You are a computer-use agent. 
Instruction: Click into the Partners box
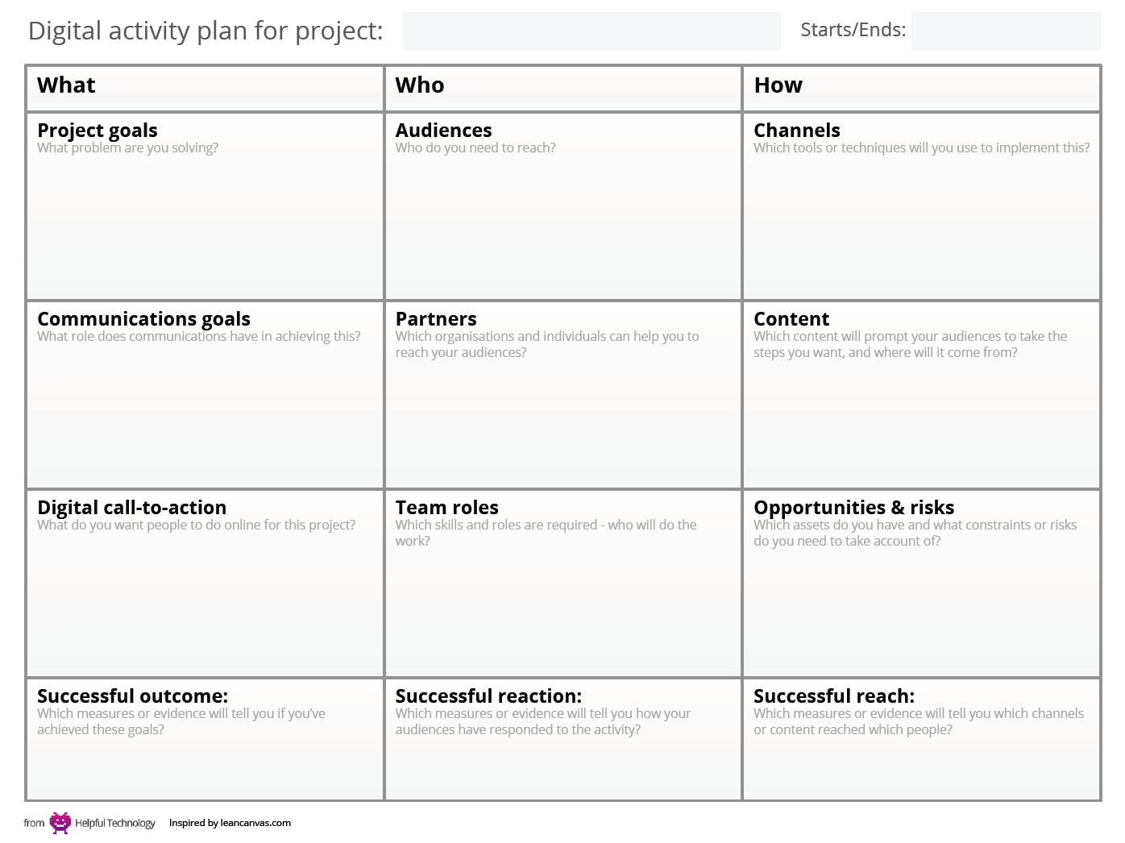click(x=563, y=395)
